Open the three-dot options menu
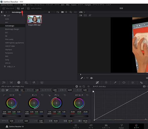 click(75, 12)
